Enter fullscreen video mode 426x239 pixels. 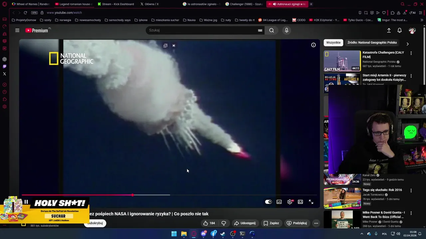click(311, 202)
